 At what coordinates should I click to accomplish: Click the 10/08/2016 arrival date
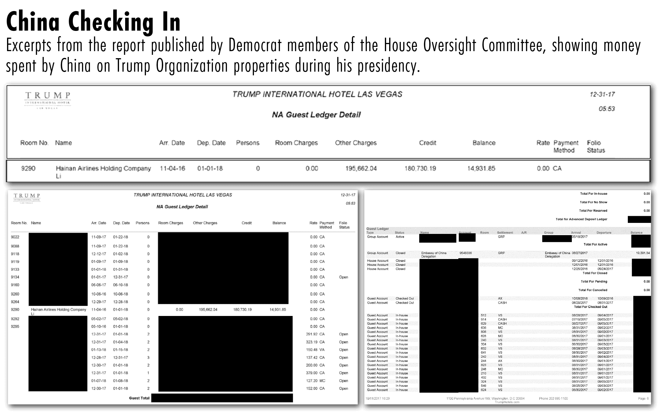pyautogui.click(x=579, y=299)
